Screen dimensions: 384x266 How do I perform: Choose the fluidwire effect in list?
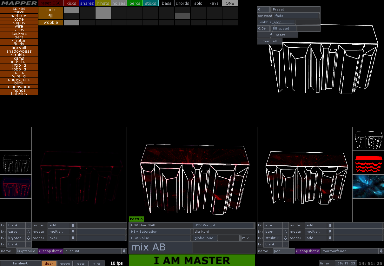(19, 33)
